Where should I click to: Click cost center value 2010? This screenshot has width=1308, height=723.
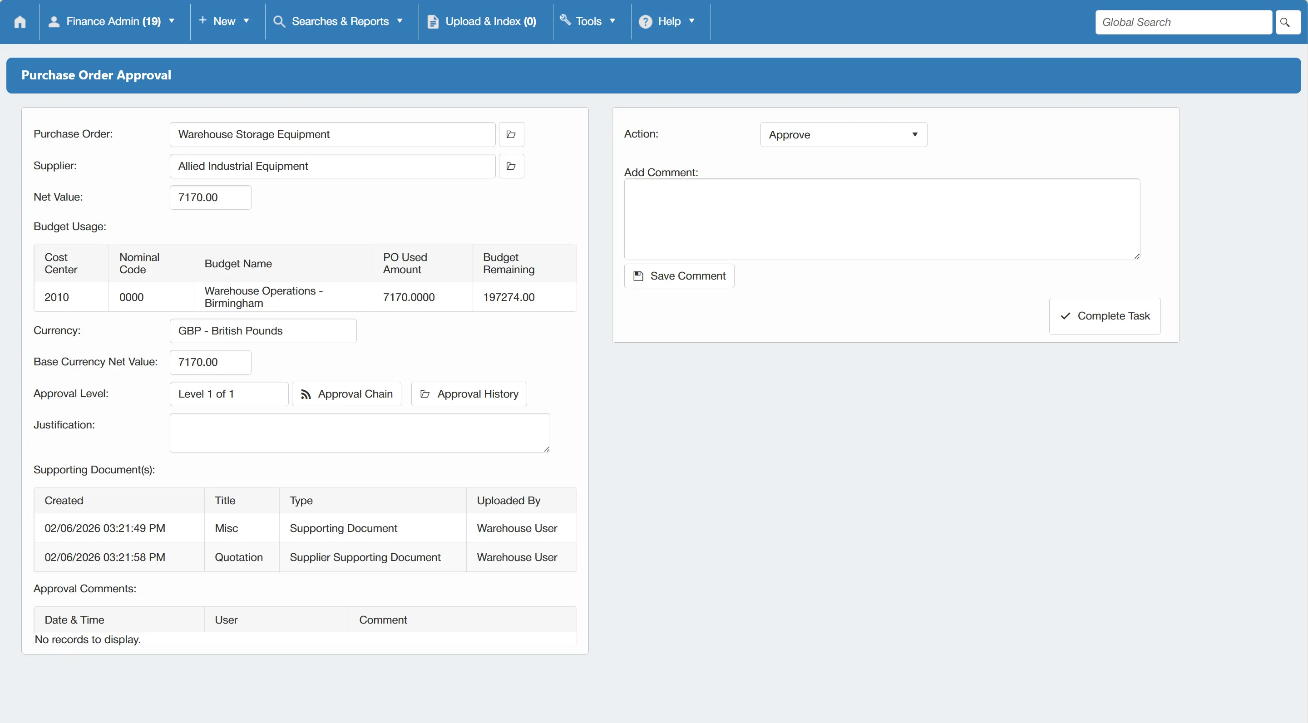pos(56,297)
